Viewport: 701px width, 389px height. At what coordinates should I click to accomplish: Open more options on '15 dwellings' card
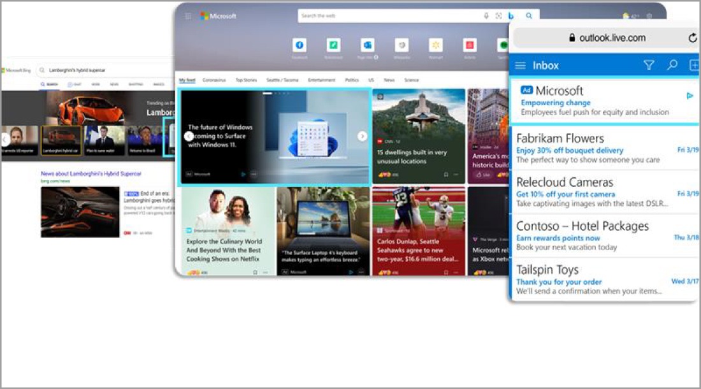456,174
